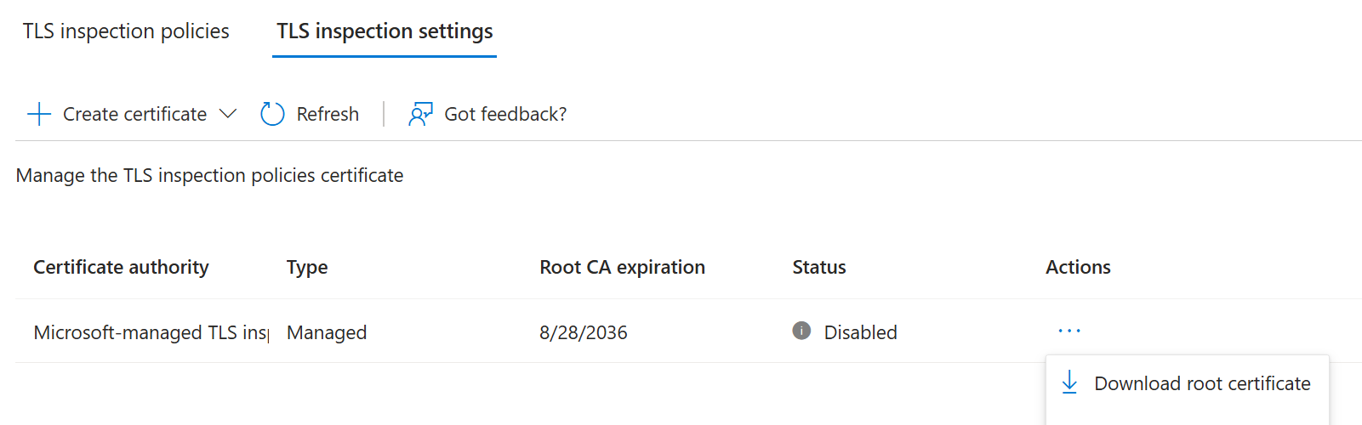Choose Download root certificate menu item
This screenshot has height=425, width=1362.
(1188, 383)
